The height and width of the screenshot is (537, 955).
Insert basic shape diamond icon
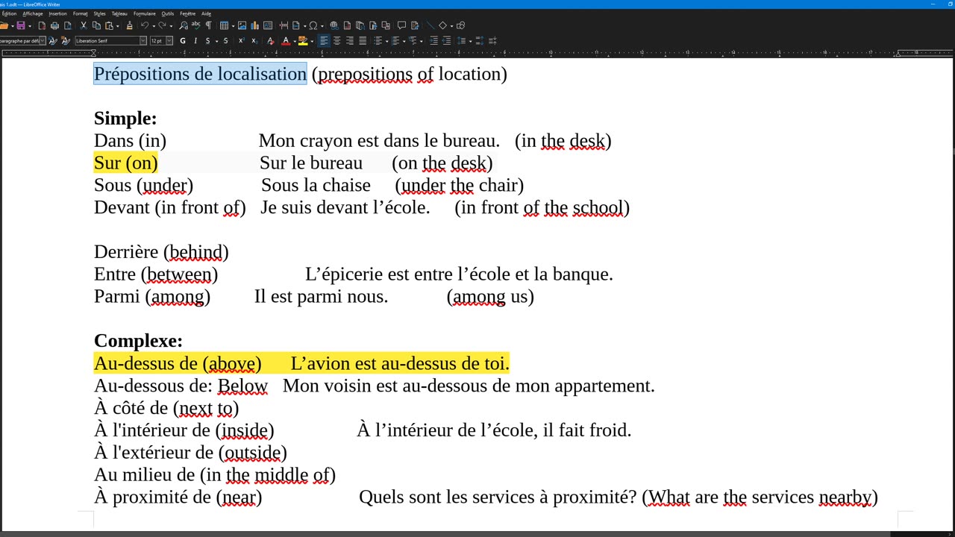point(442,25)
